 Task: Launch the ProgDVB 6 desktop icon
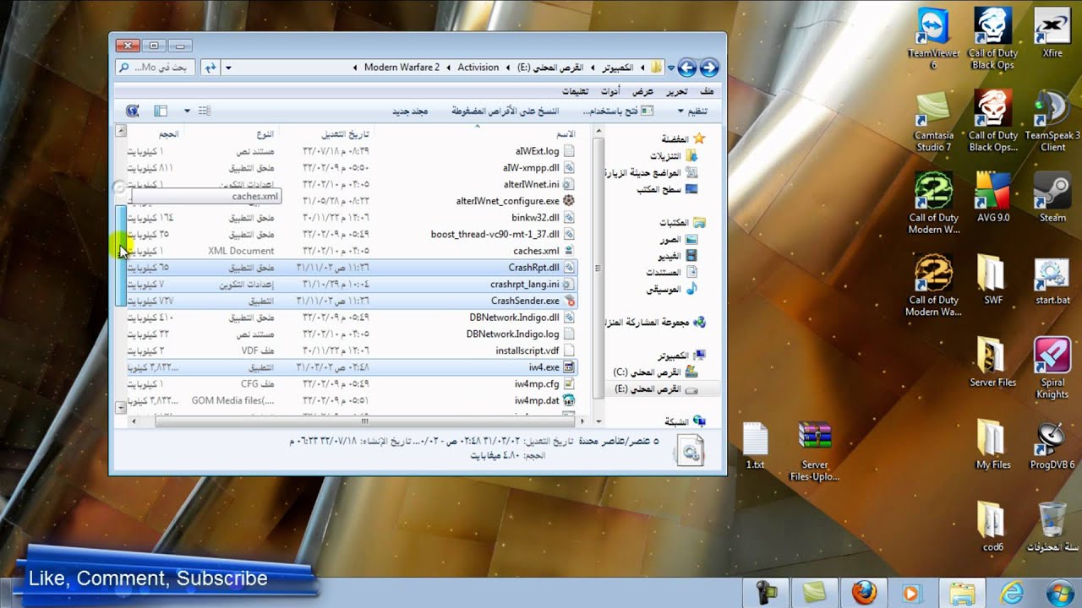[x=1052, y=444]
